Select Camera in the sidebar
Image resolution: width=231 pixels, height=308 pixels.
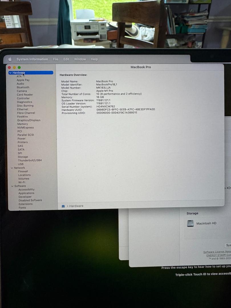[x=22, y=91]
